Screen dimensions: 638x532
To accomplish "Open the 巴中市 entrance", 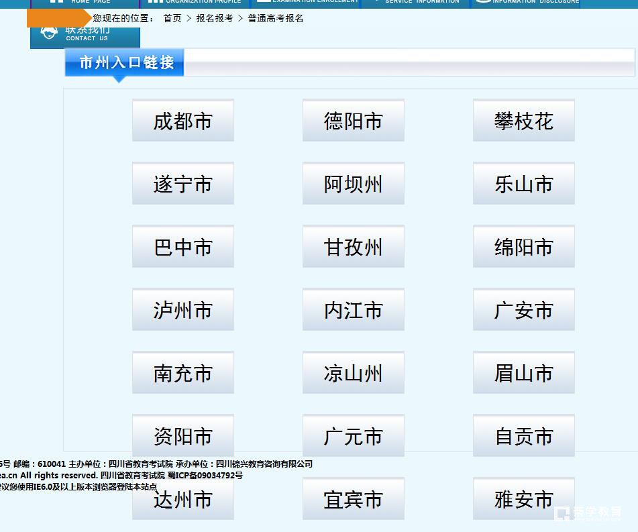I will (183, 247).
